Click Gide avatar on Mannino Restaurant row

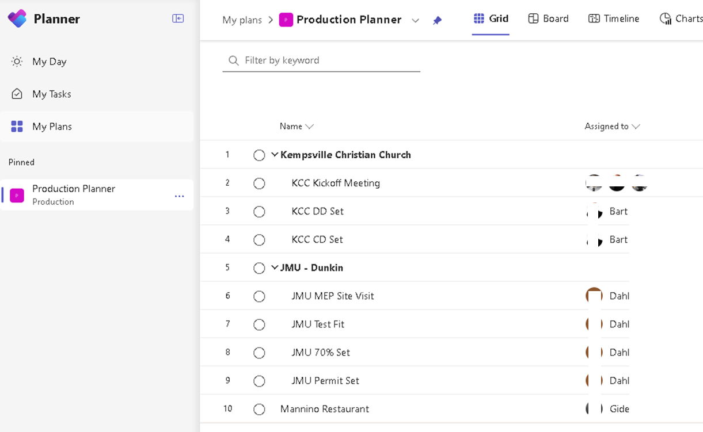point(594,409)
